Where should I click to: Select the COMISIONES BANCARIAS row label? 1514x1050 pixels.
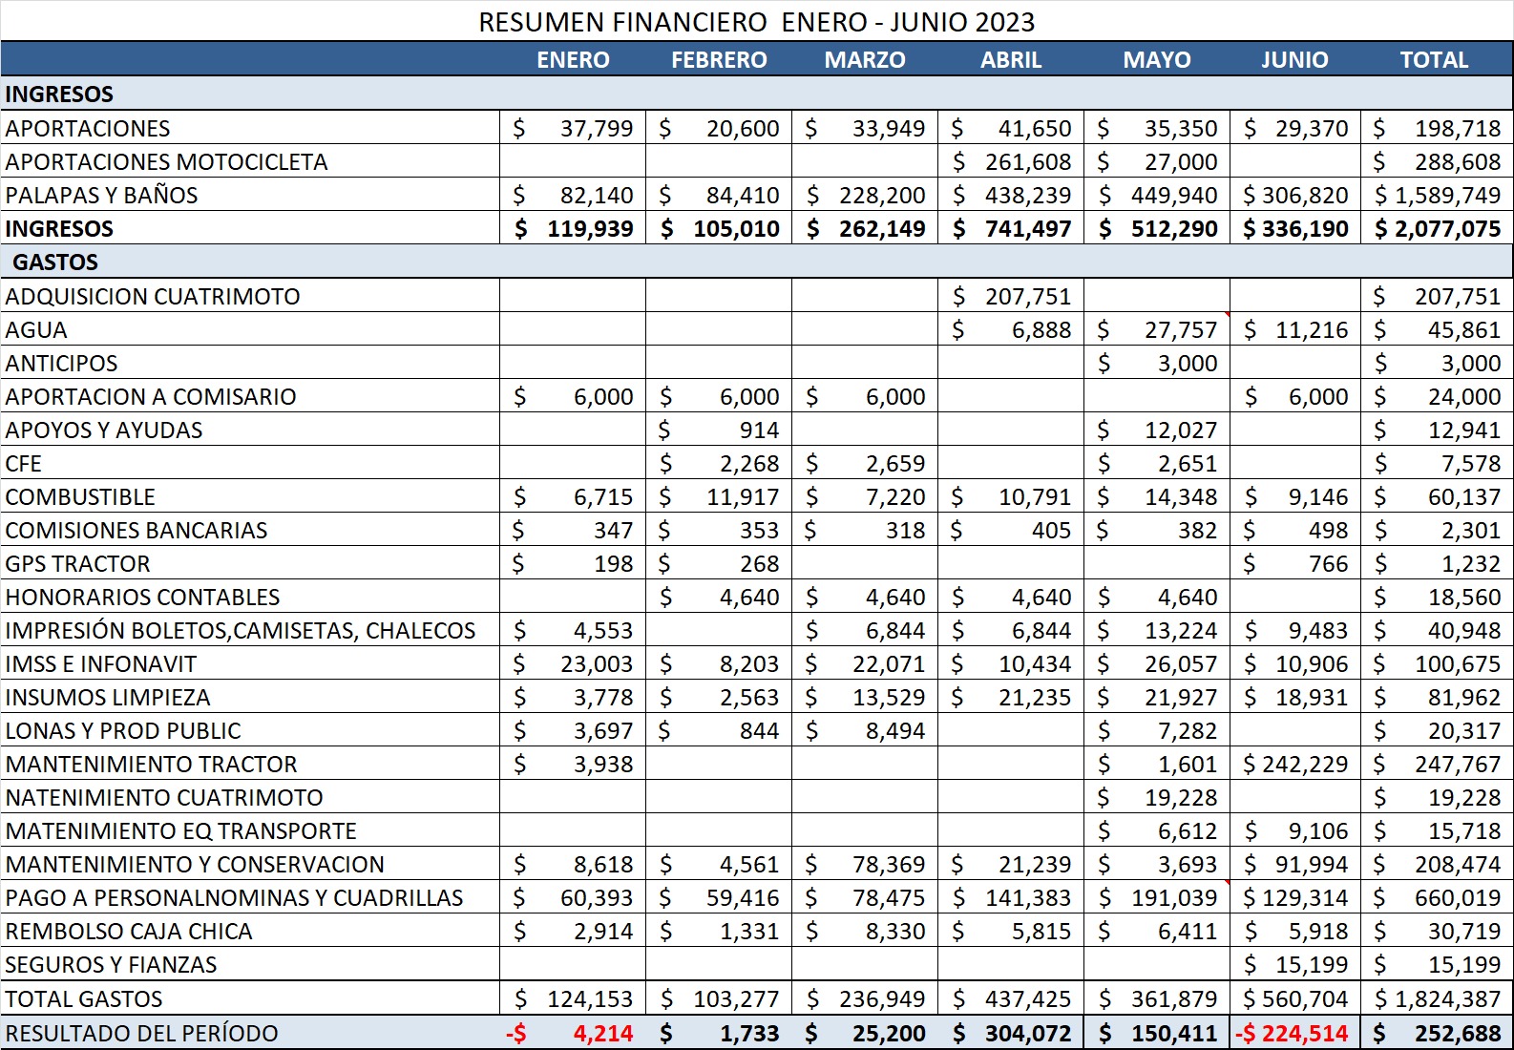click(137, 530)
